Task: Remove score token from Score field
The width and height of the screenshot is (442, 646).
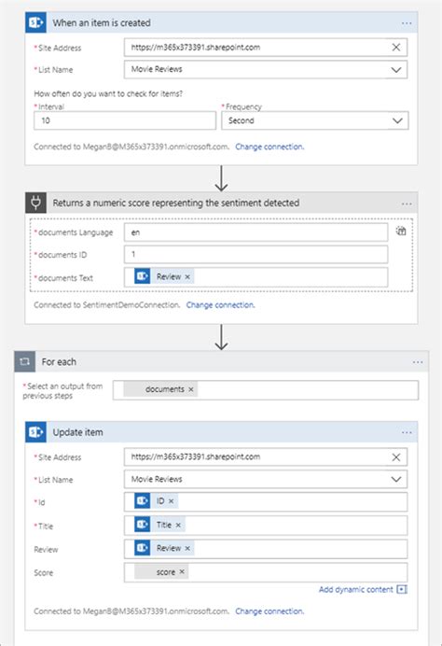Action: (x=182, y=572)
